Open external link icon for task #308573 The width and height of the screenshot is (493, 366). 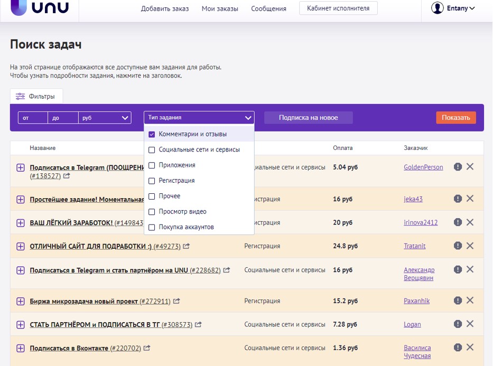pyautogui.click(x=198, y=324)
